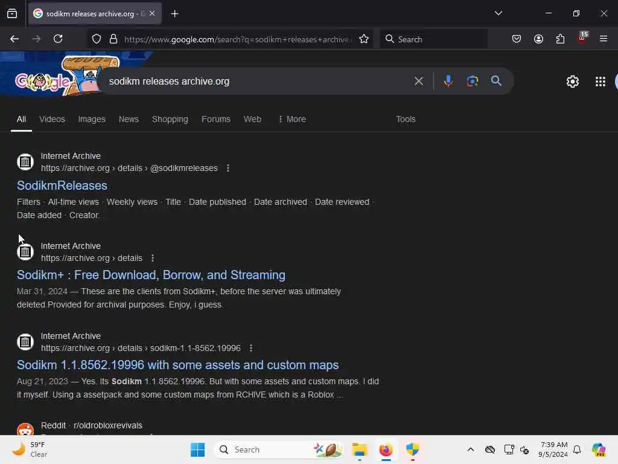The width and height of the screenshot is (618, 464).
Task: Open the tracking protection shield icon
Action: pyautogui.click(x=97, y=39)
